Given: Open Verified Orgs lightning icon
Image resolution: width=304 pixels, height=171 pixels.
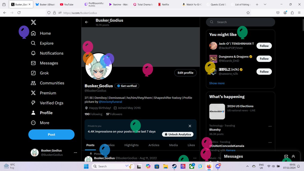Looking at the screenshot, I should (x=33, y=103).
